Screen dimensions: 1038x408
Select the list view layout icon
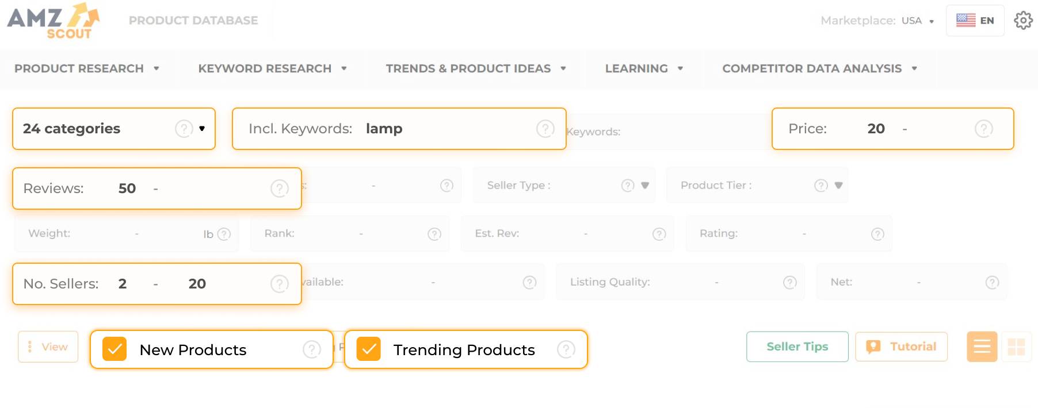pos(982,347)
